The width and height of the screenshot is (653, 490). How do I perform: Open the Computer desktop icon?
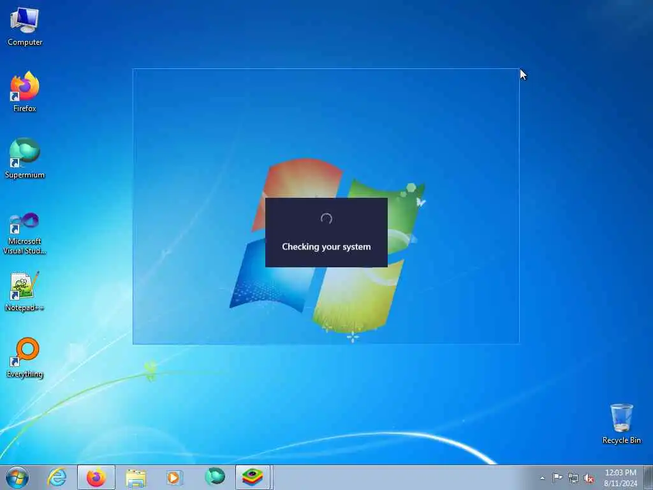(25, 27)
